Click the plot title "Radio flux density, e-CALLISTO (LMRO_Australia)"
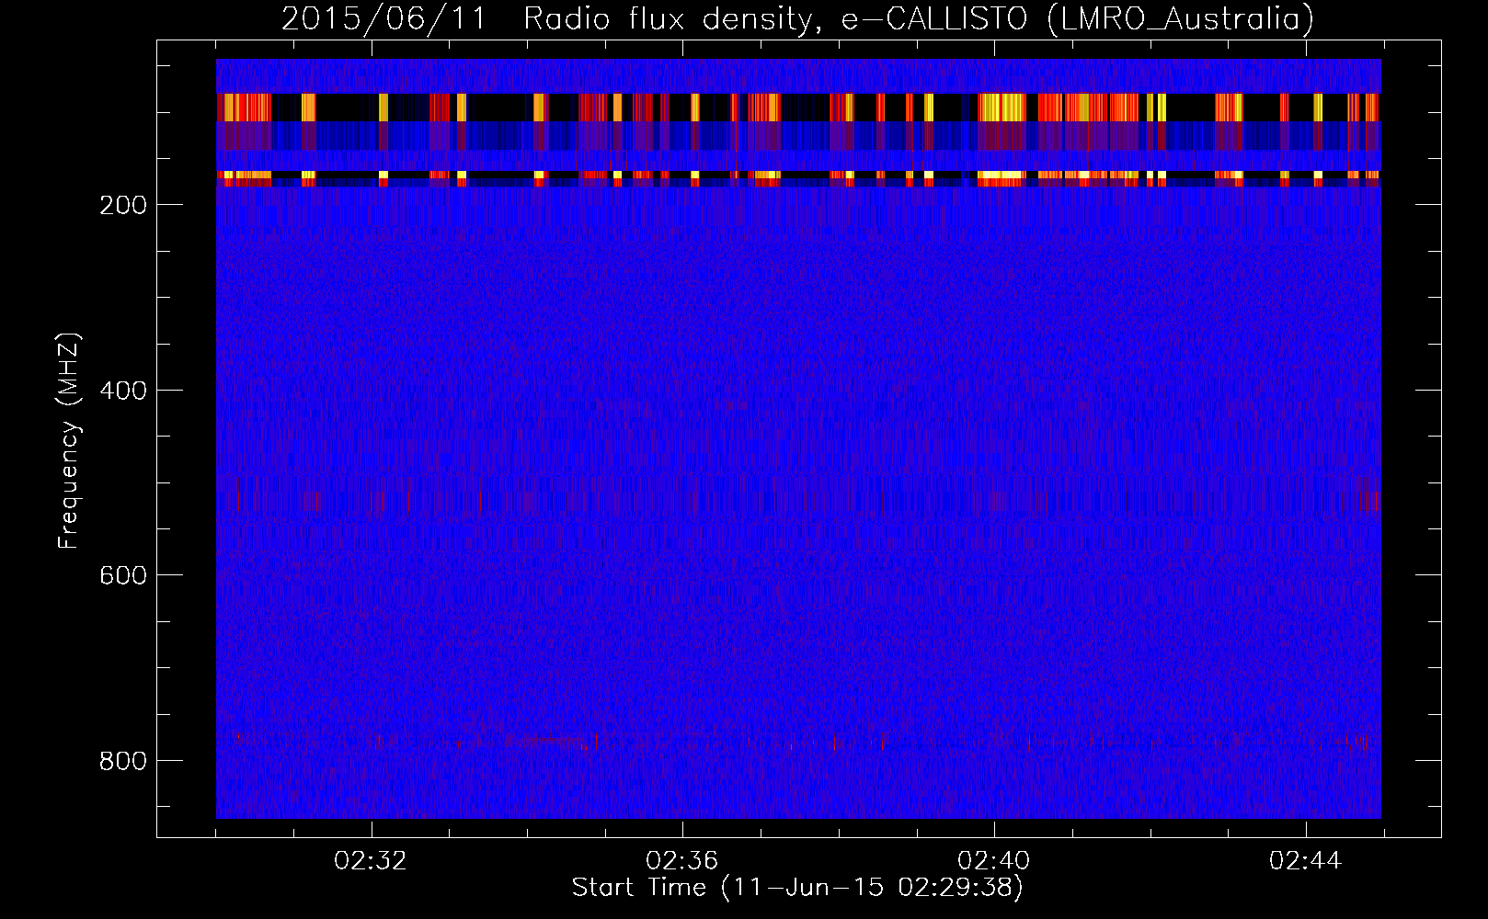This screenshot has height=919, width=1488. tap(919, 18)
